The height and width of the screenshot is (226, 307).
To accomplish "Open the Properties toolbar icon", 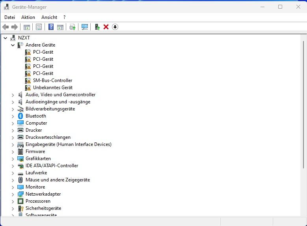I will click(39, 27).
